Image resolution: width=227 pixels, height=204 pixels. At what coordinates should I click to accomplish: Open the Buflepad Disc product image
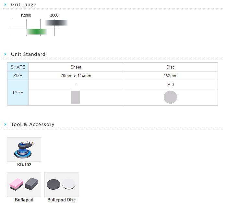[x=61, y=184]
